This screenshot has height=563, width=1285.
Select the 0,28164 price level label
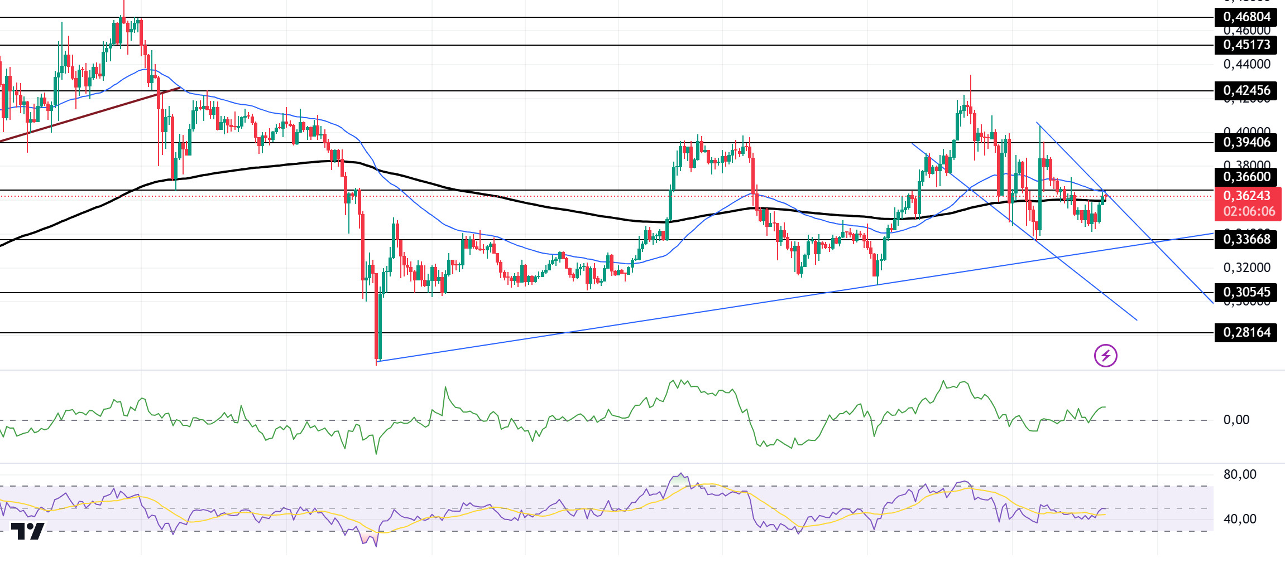coord(1246,332)
